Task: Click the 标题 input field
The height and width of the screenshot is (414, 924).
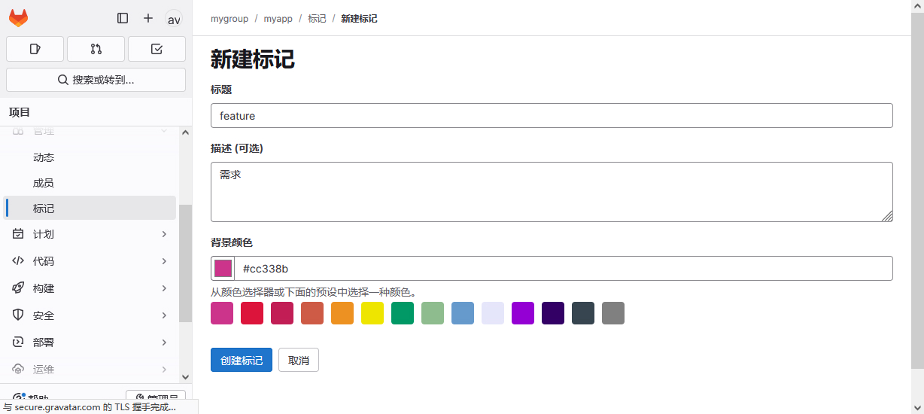Action: point(552,116)
